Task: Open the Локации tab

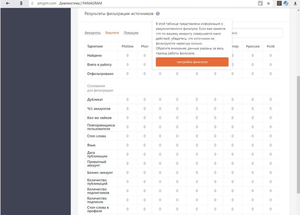Action: click(x=131, y=33)
